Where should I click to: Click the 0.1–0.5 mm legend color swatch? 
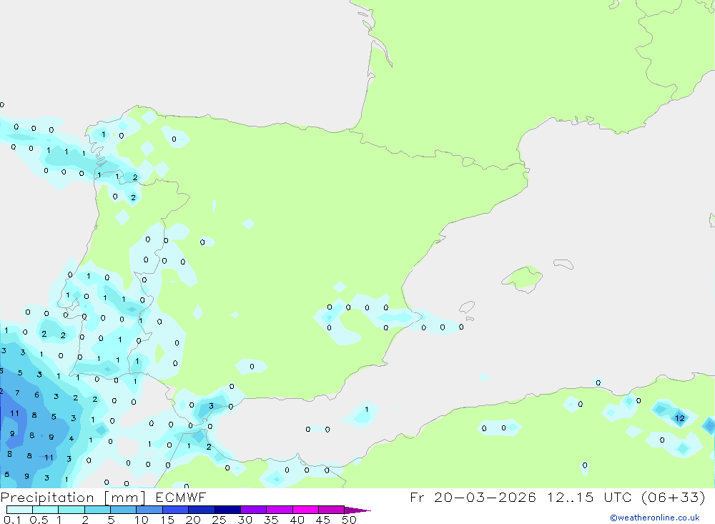tap(19, 510)
